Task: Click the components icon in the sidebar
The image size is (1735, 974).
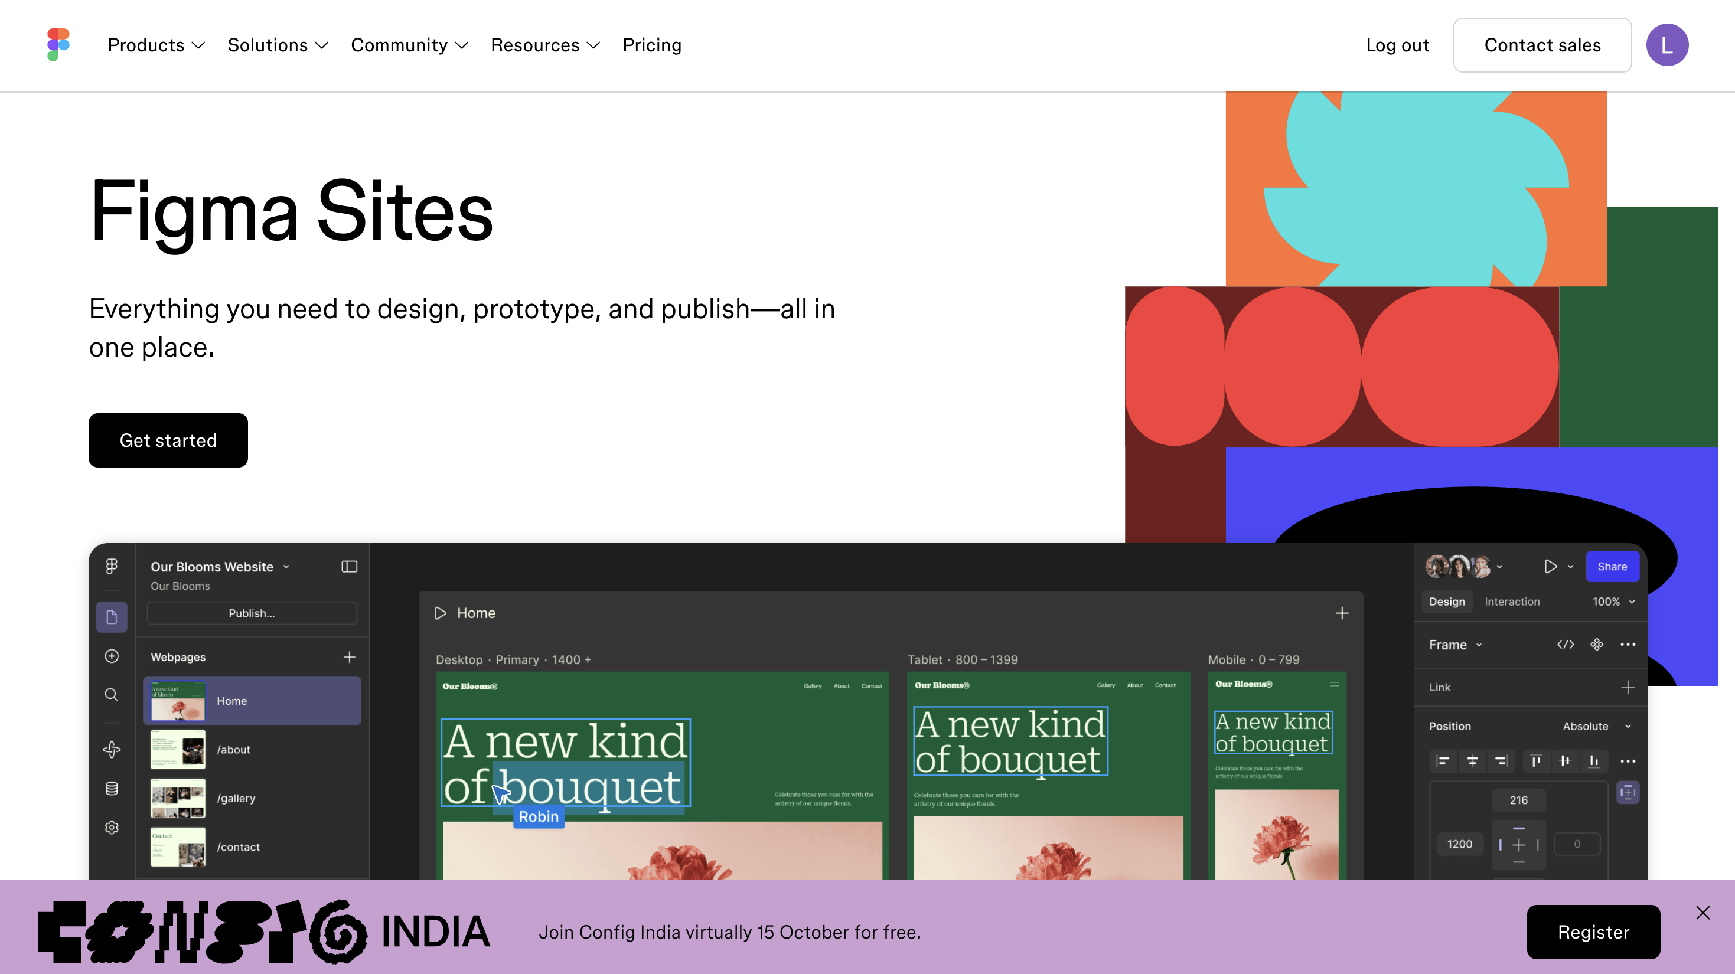Action: (112, 749)
